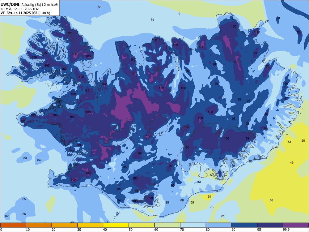Click the 'VT: Fös. 14.11.2025 03Z (+48 h)' line
This screenshot has height=232, width=309.
point(25,13)
